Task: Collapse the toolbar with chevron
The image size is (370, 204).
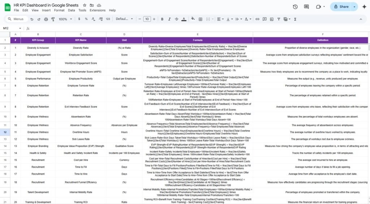Action: point(361,19)
